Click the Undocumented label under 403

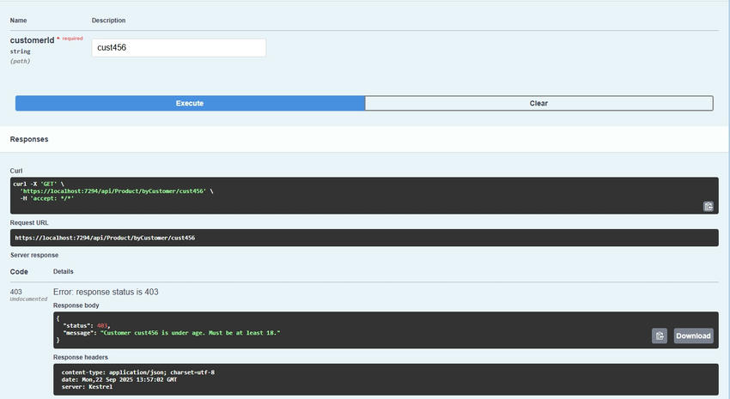pyautogui.click(x=28, y=299)
